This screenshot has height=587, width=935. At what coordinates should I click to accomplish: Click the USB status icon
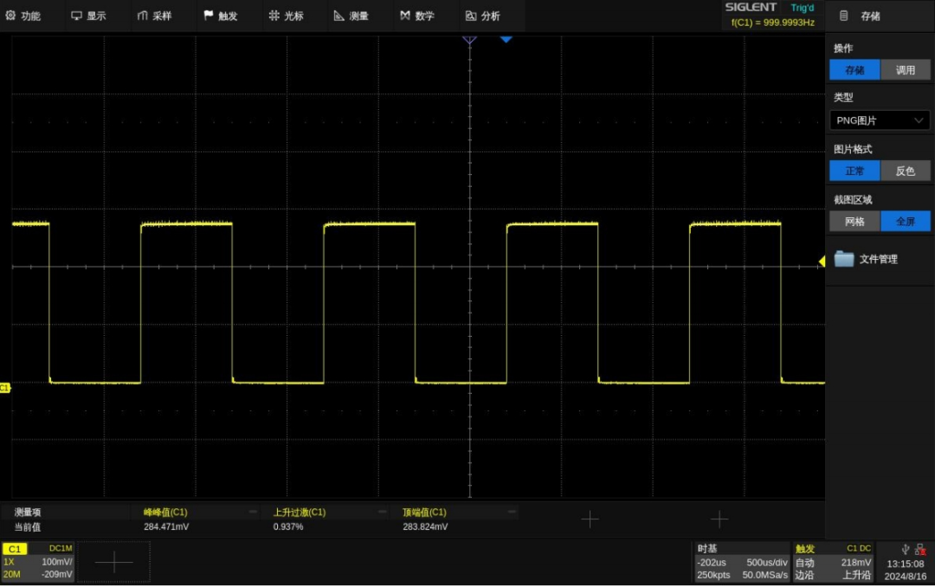pos(906,550)
